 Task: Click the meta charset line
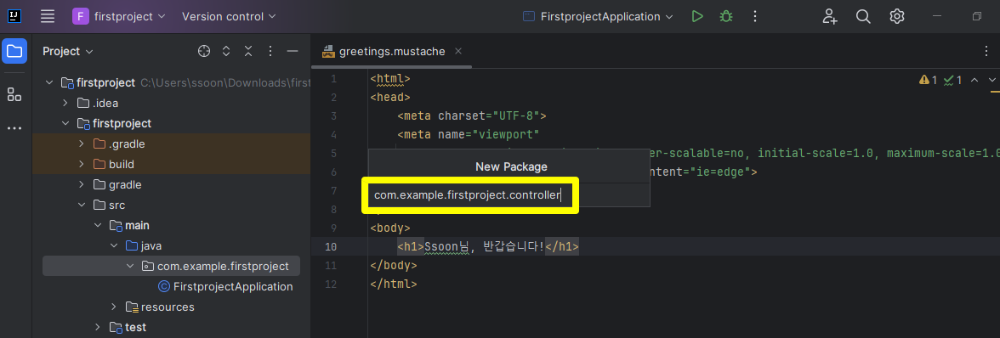click(471, 115)
